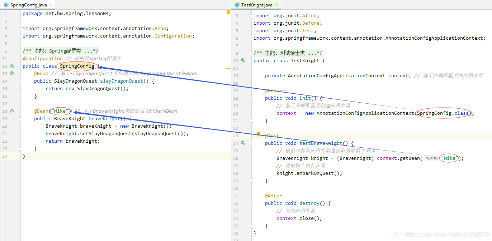Screen dimensions: 492x241
Task: Collapse destroy method fold marker
Action: (x=251, y=203)
